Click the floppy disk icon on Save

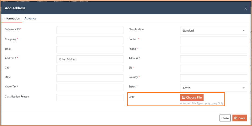click(x=236, y=118)
